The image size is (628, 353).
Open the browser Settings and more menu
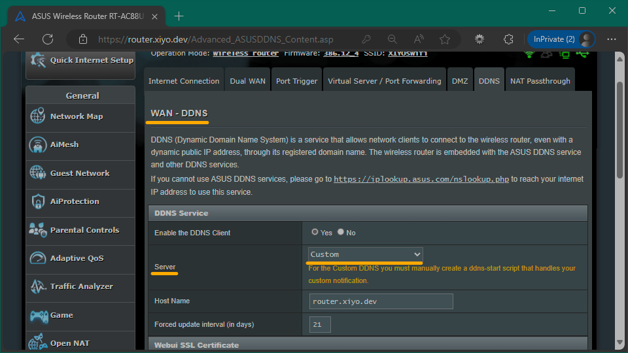(611, 39)
